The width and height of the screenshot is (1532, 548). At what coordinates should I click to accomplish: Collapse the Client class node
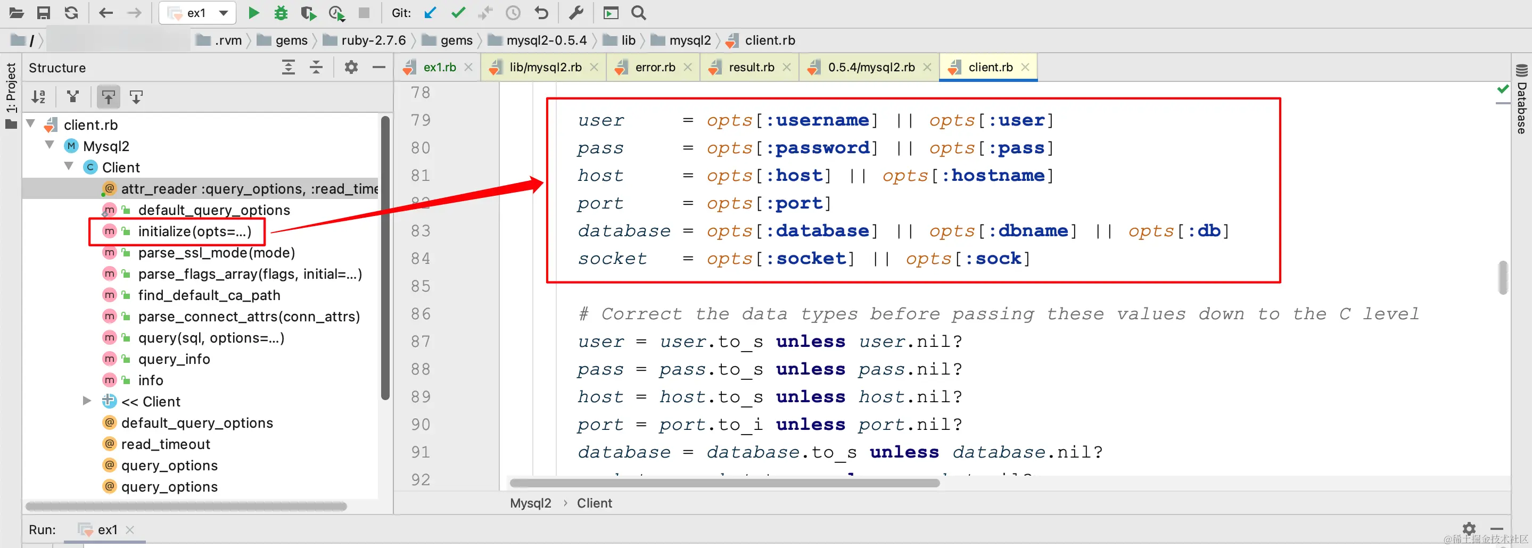[x=69, y=167]
